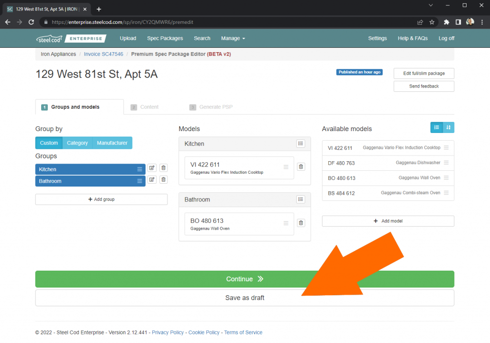
Task: Delete the Kitchen group
Action: coord(164,168)
